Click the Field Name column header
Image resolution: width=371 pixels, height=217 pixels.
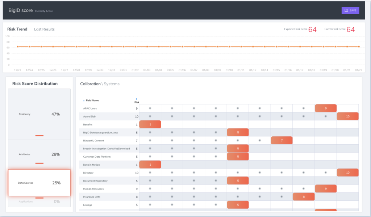(x=92, y=101)
